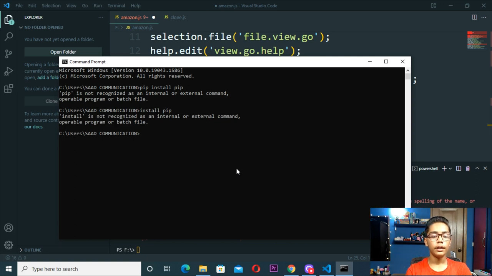The height and width of the screenshot is (276, 492).
Task: Open Task View on taskbar
Action: pyautogui.click(x=167, y=269)
